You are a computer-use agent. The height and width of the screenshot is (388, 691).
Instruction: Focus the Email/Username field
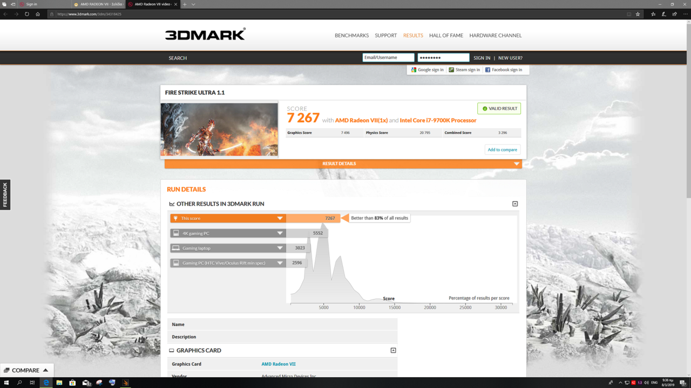[388, 58]
